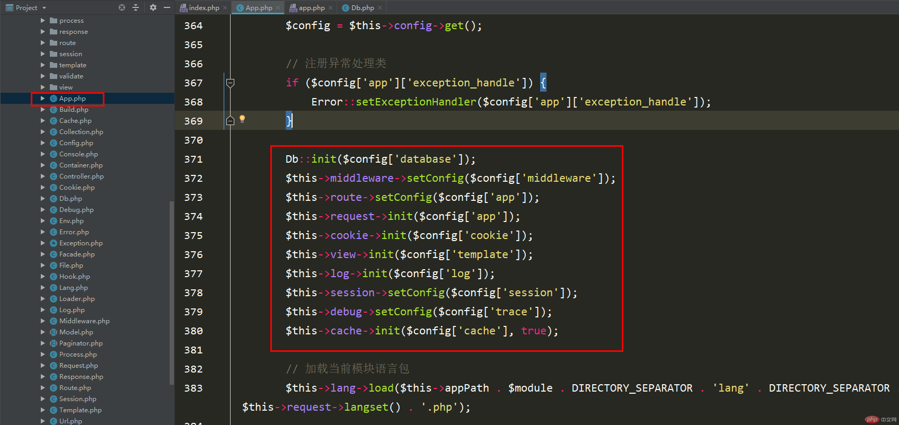This screenshot has width=899, height=425.
Task: Hide the project tool window
Action: 167,7
